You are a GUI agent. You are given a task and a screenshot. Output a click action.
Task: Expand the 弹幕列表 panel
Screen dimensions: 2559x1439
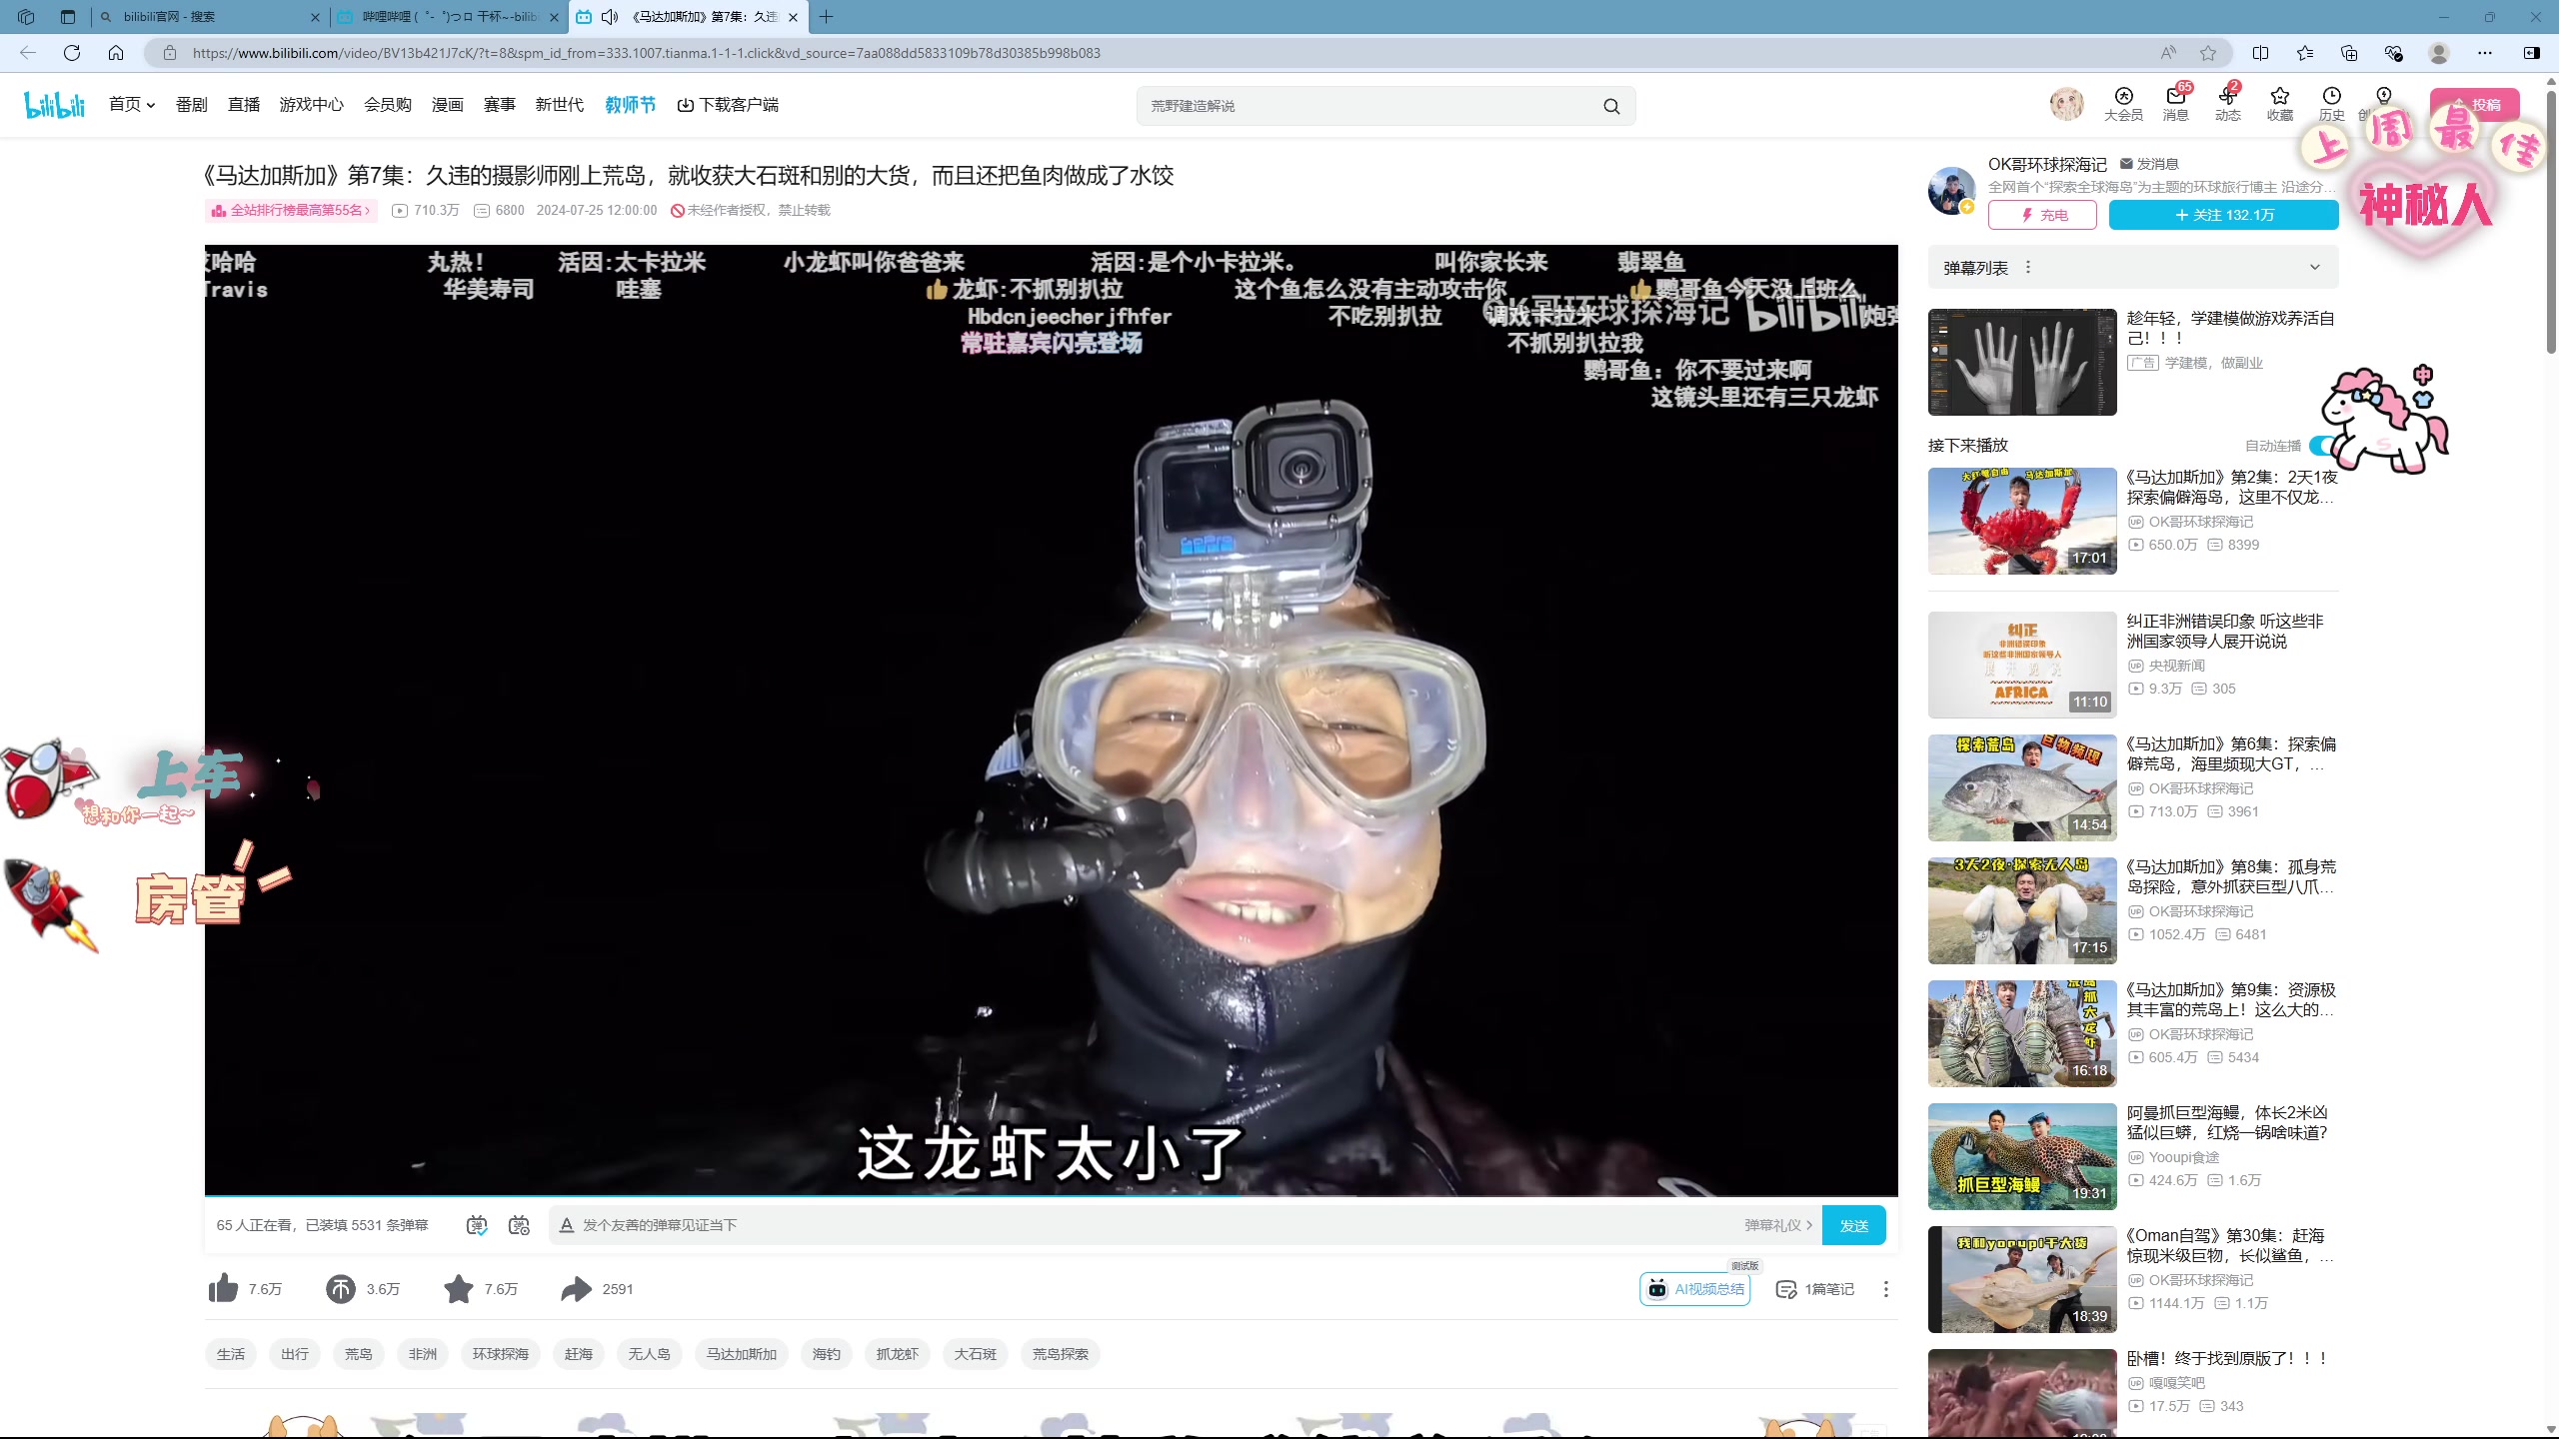click(x=2315, y=267)
